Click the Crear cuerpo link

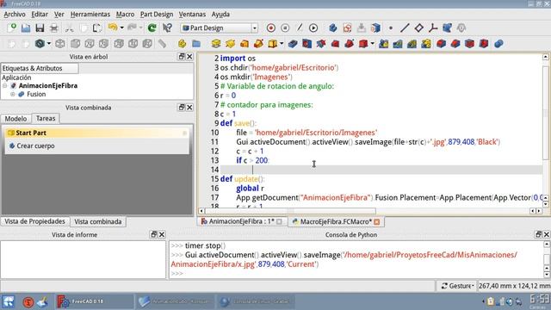pos(35,146)
